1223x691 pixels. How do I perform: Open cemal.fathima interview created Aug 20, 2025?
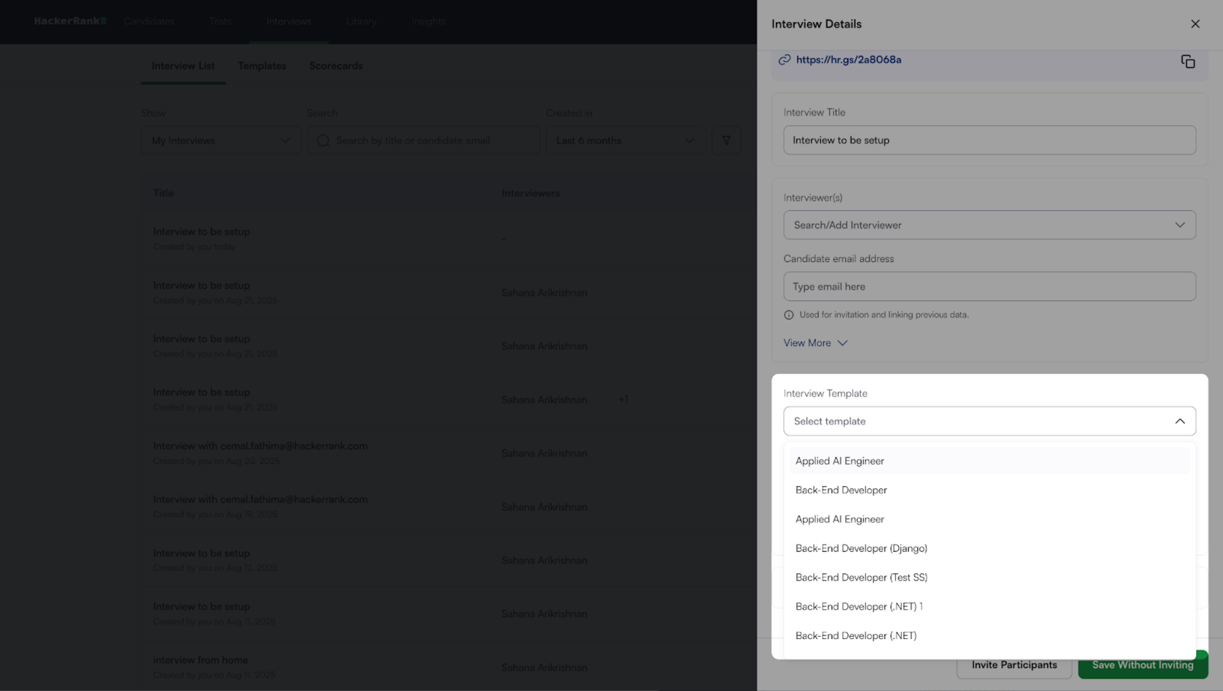[260, 446]
